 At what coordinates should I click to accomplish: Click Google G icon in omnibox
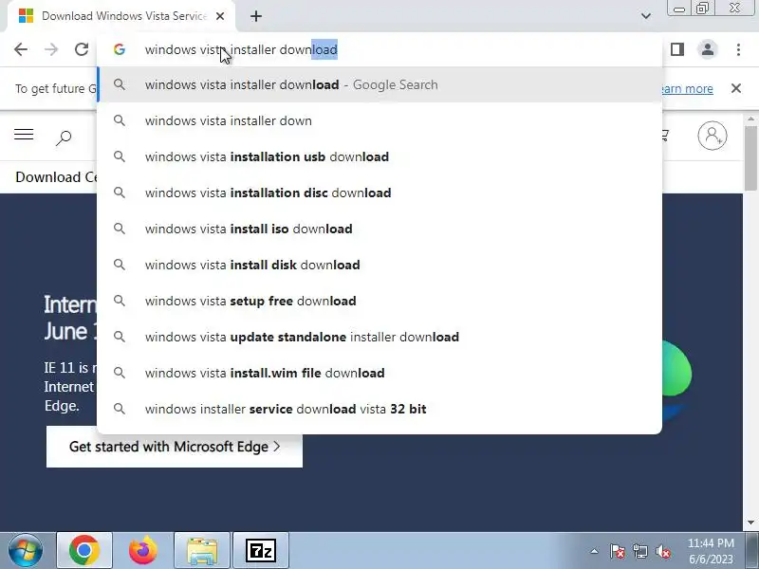120,49
